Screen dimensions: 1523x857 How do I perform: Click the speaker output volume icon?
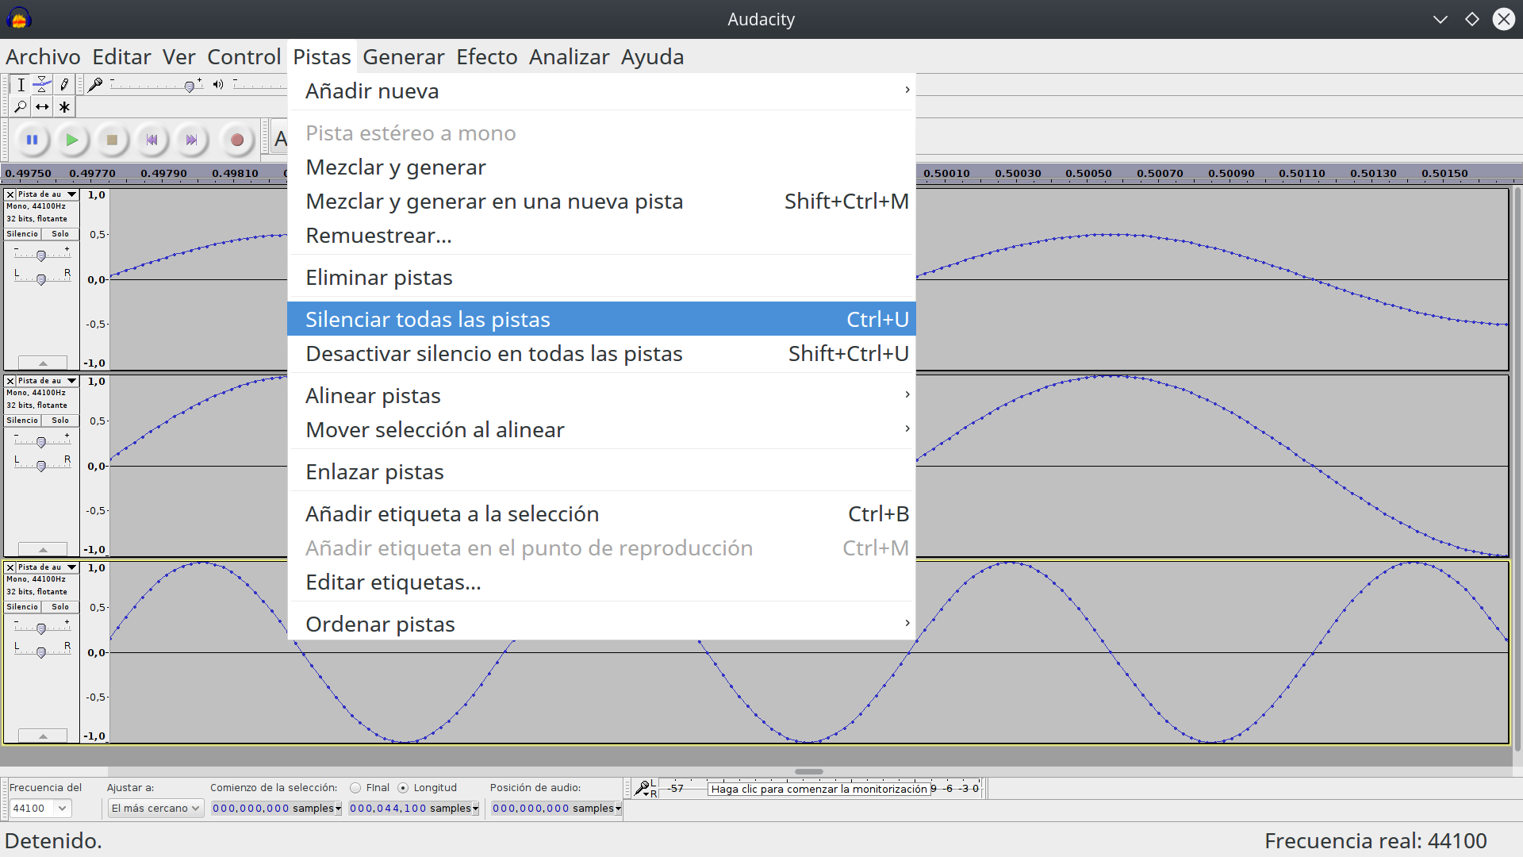pos(218,85)
